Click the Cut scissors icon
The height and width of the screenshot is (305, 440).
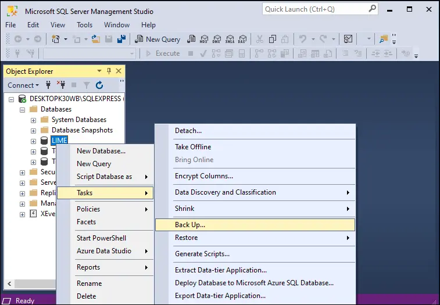click(x=260, y=40)
